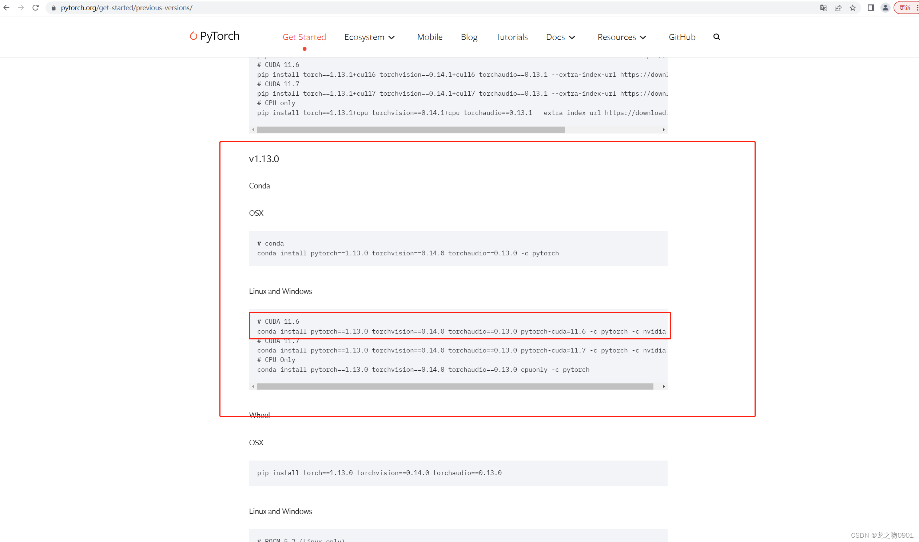Click Linux and Windows heading under Wheel
Screen dimensions: 919x542
(281, 511)
